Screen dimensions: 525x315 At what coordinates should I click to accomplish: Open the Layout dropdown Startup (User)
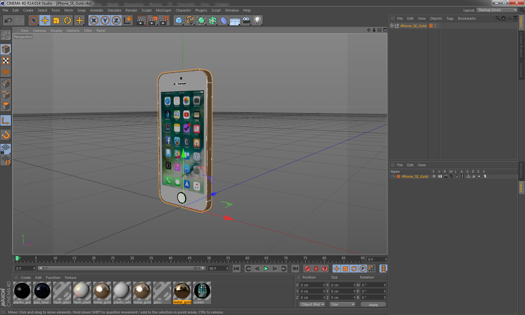[497, 10]
